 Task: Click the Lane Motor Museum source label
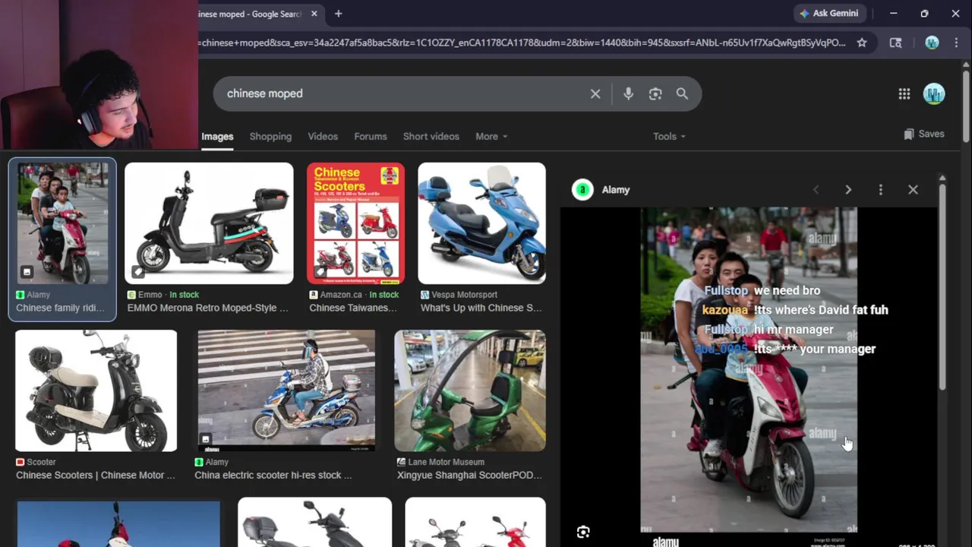click(x=446, y=462)
